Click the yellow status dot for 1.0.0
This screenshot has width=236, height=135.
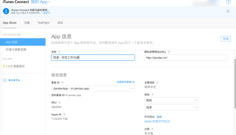(4, 66)
